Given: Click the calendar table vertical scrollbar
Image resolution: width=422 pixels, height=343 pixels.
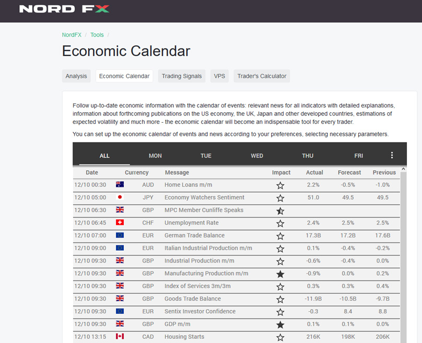Looking at the screenshot, I should pyautogui.click(x=403, y=251).
